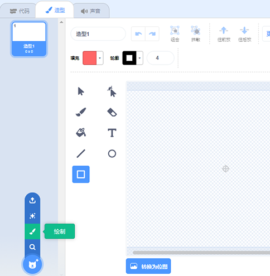Screen dimensions: 270x276
Task: Click the Ungroup (拆散) icon
Action: point(196,34)
